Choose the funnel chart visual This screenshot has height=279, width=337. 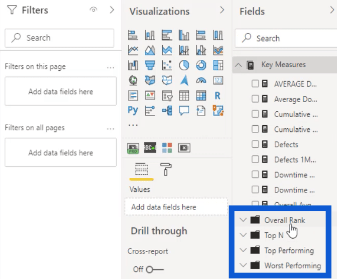tap(150, 65)
